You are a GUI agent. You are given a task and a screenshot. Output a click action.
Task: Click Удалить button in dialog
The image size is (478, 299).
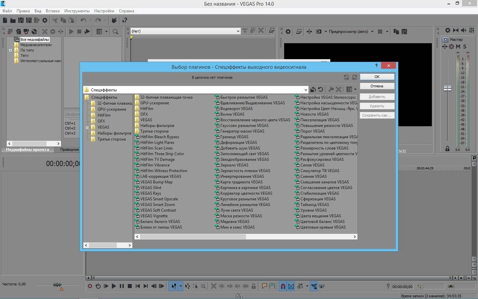[377, 106]
